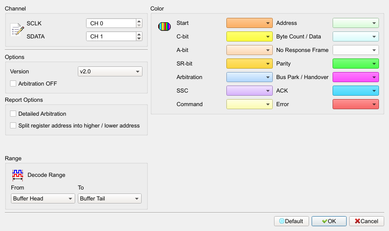Click the SCLK channel field showing CH 0
Viewport: 389px width, 231px height.
[111, 23]
